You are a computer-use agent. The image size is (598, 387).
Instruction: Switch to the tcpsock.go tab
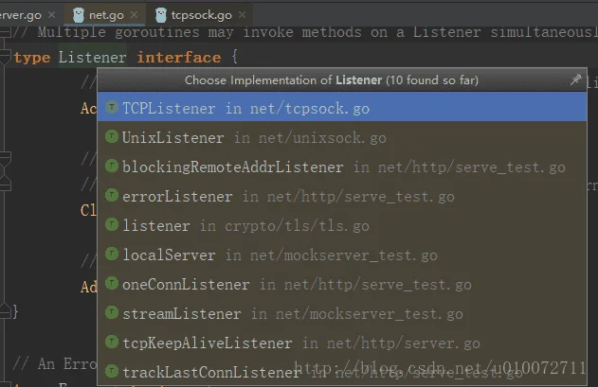pyautogui.click(x=201, y=15)
